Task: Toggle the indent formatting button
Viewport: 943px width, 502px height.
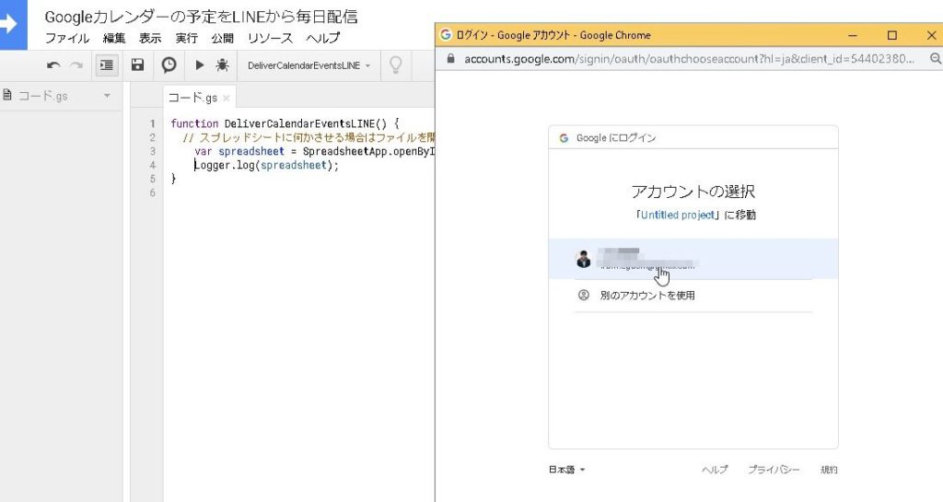Action: click(x=107, y=65)
